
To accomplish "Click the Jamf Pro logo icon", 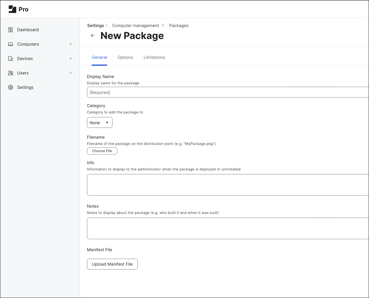I will pyautogui.click(x=12, y=9).
